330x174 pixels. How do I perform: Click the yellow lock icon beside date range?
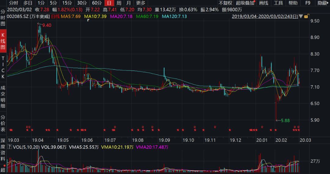click(x=306, y=16)
